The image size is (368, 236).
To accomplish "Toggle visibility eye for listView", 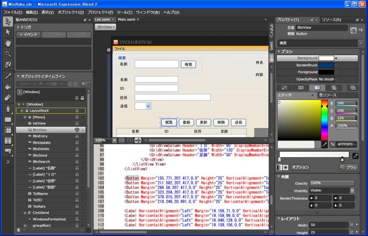I will [x=77, y=124].
